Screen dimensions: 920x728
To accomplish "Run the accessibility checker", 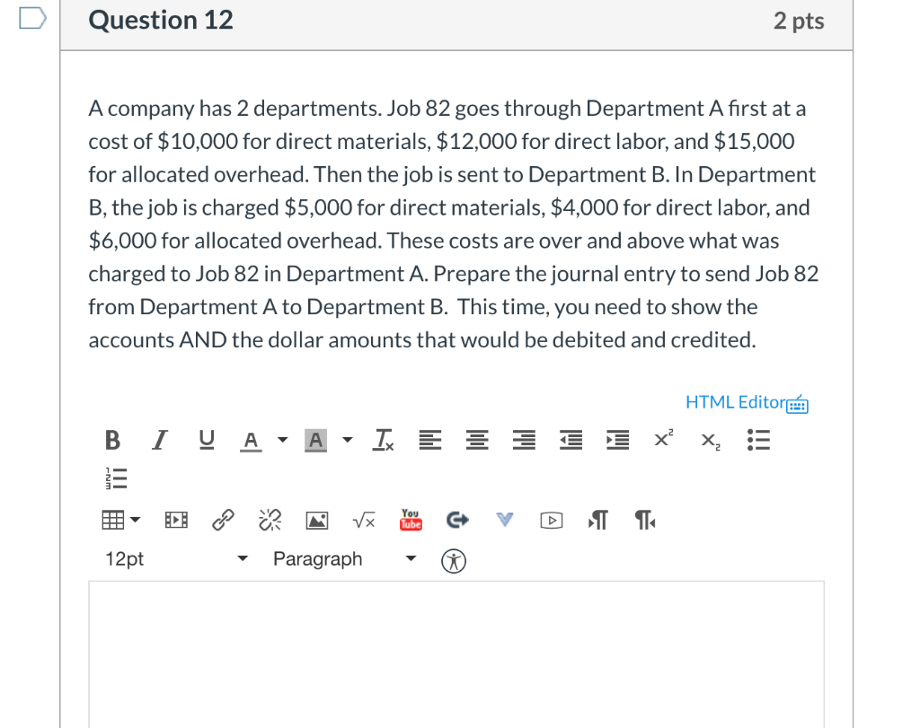I will tap(454, 561).
